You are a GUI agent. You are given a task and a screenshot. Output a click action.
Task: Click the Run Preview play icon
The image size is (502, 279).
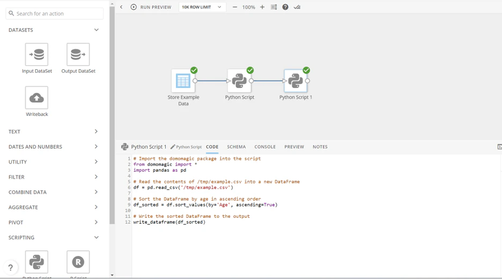tap(134, 7)
